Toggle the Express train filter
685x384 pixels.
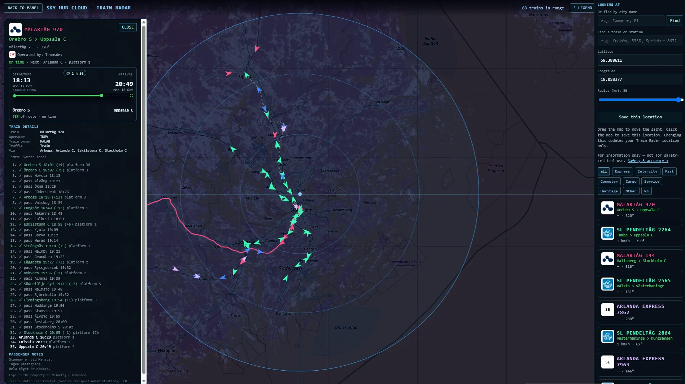pos(622,171)
